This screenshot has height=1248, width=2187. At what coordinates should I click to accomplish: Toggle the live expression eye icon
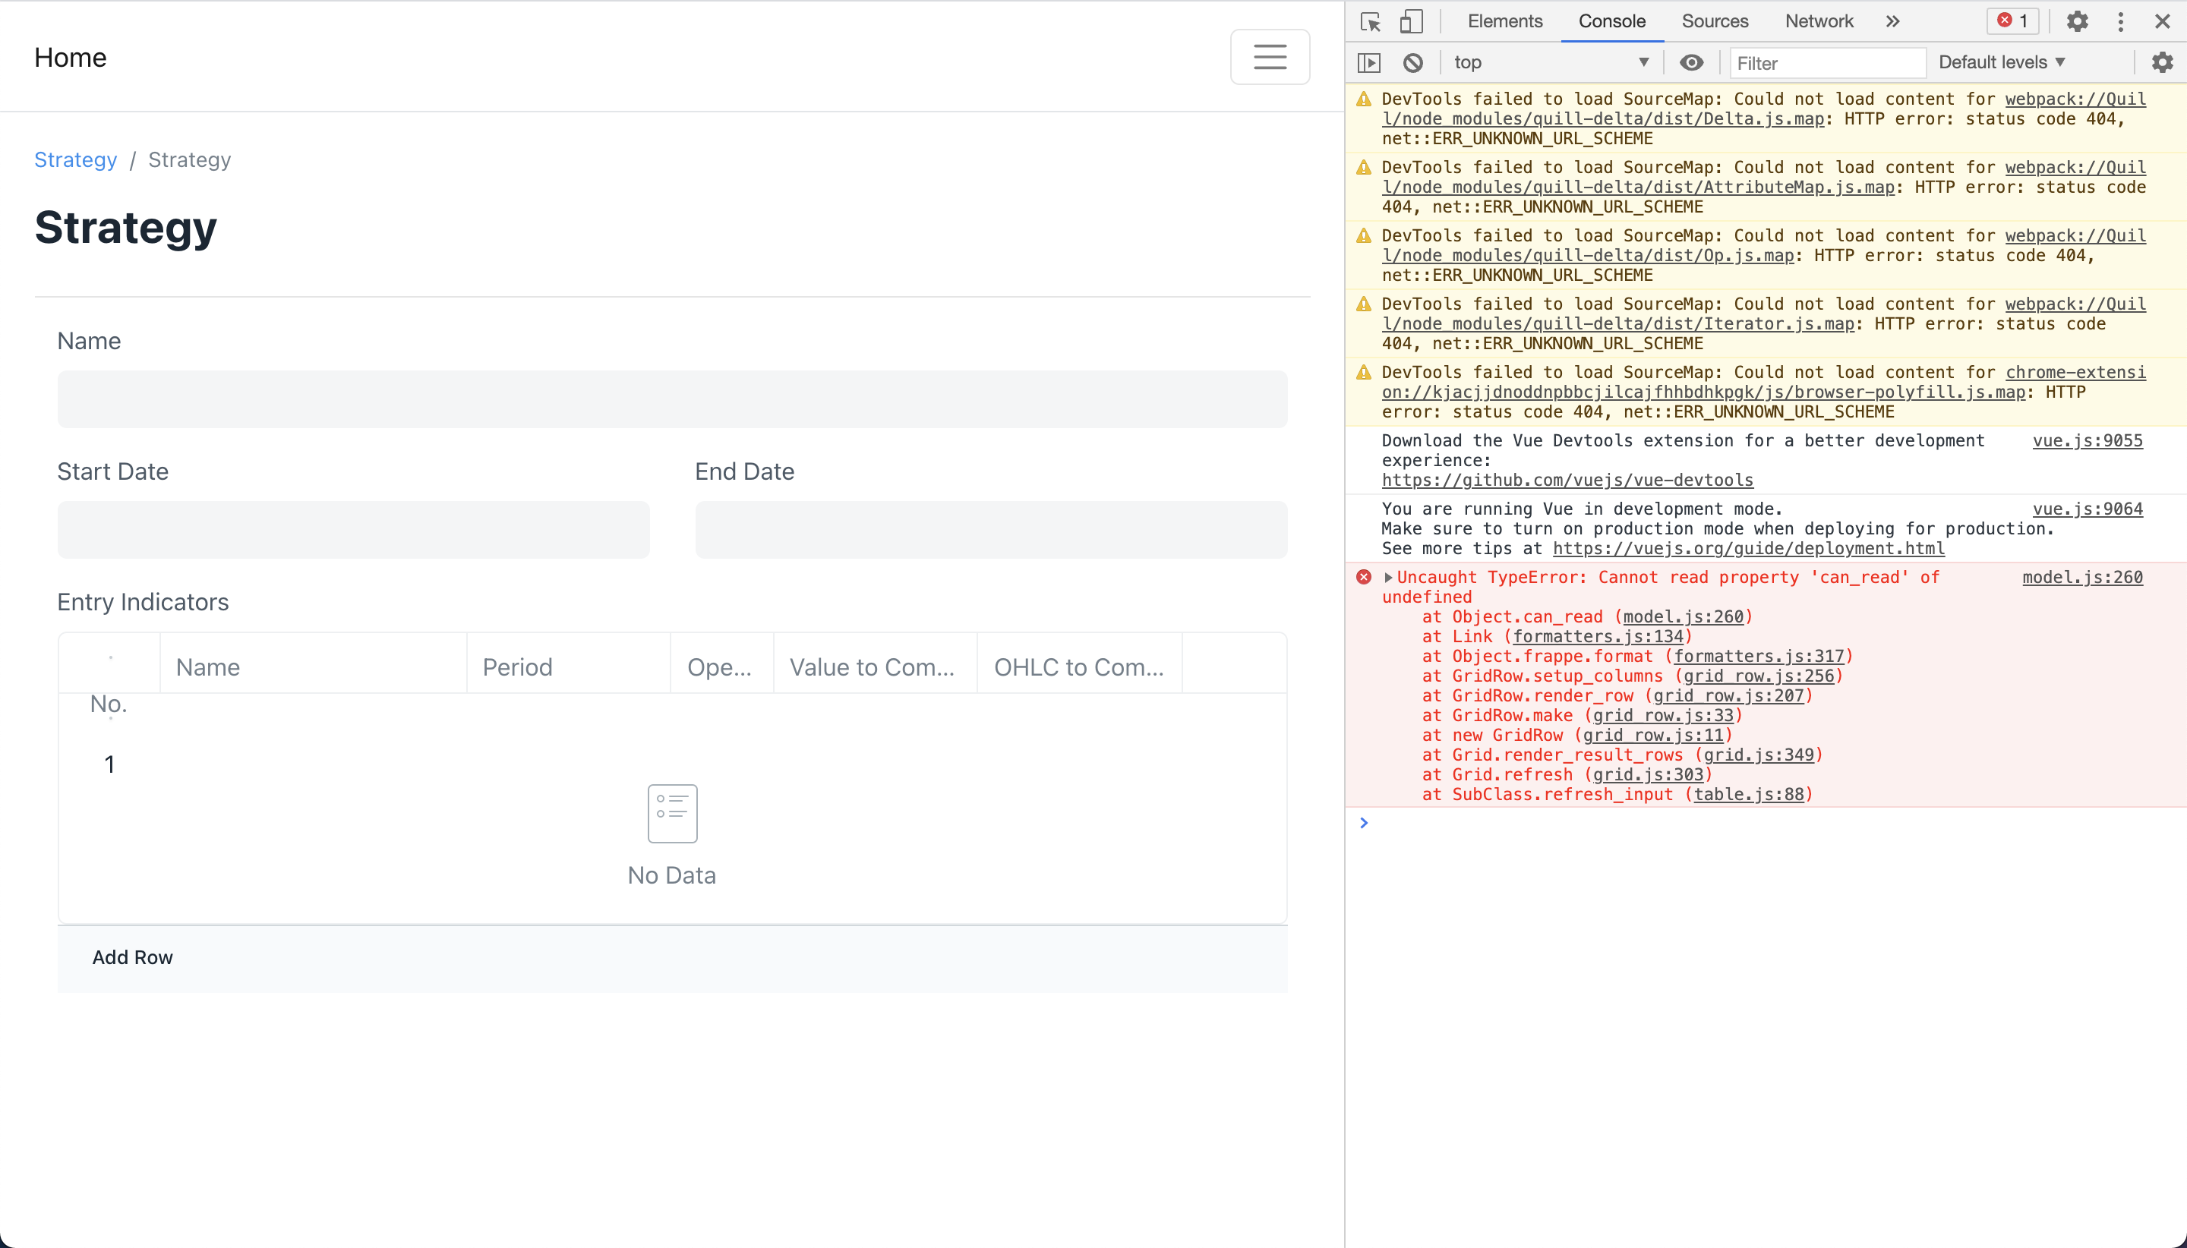tap(1690, 62)
